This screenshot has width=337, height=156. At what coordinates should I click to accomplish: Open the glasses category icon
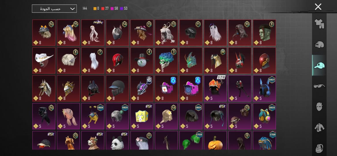click(x=319, y=86)
